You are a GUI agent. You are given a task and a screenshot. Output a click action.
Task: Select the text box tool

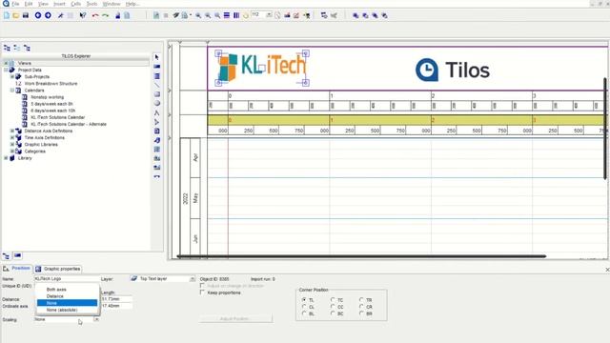(x=156, y=131)
